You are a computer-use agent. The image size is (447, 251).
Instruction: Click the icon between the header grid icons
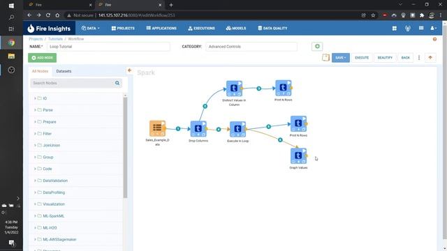[x=408, y=28]
